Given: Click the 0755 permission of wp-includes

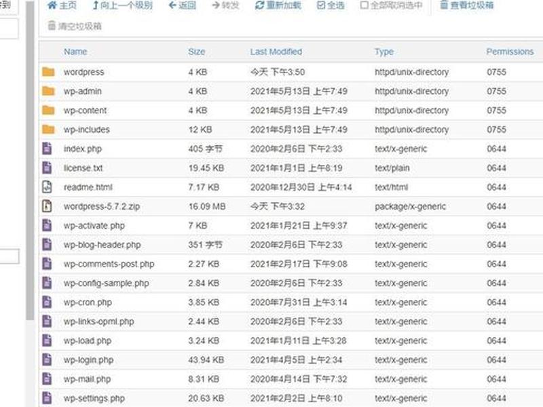Looking at the screenshot, I should point(497,130).
